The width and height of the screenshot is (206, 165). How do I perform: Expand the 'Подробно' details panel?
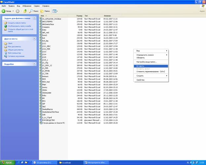tap(34, 64)
